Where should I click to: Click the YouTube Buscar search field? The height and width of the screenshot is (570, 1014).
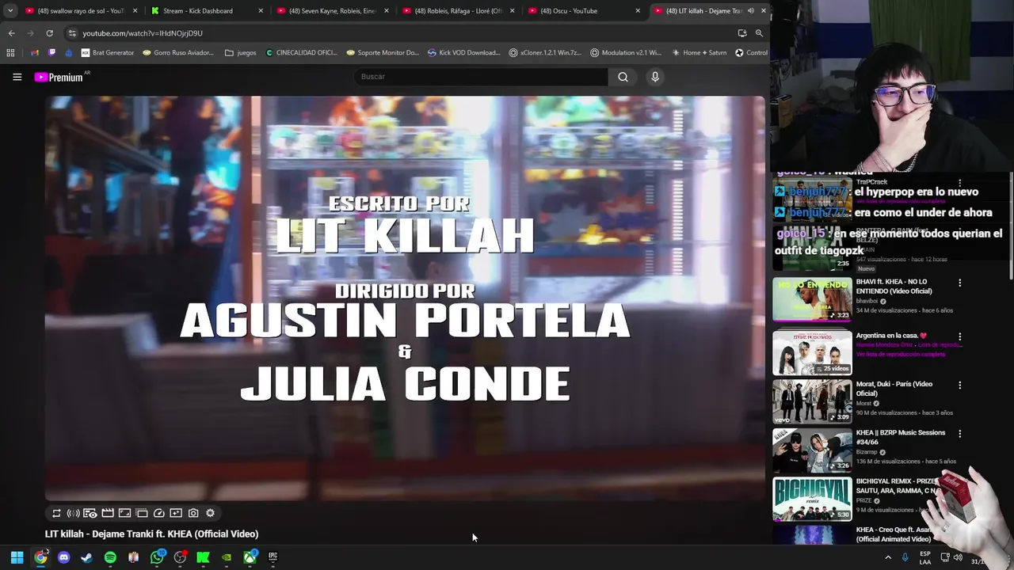click(481, 77)
